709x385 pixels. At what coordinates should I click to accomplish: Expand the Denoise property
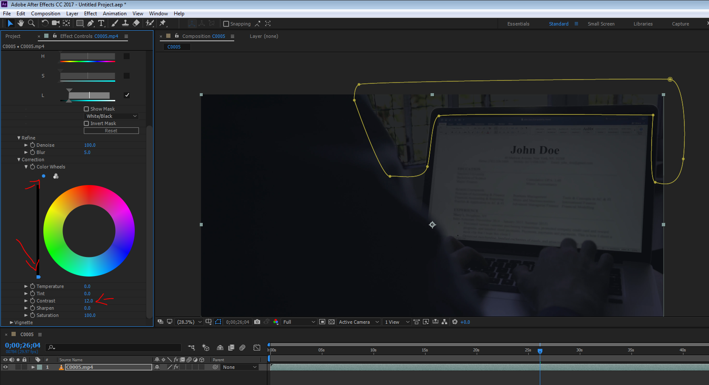coord(26,145)
